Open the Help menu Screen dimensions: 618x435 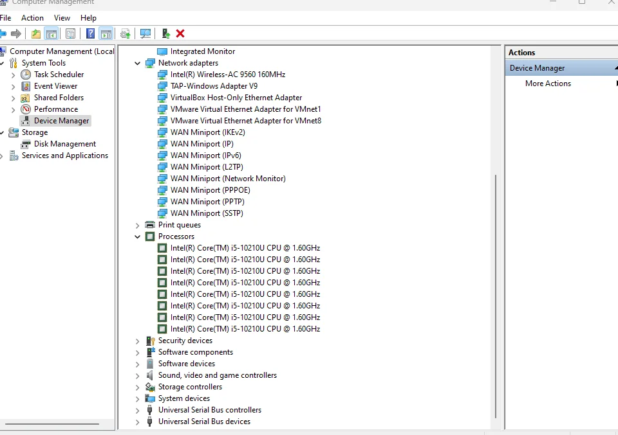click(88, 18)
